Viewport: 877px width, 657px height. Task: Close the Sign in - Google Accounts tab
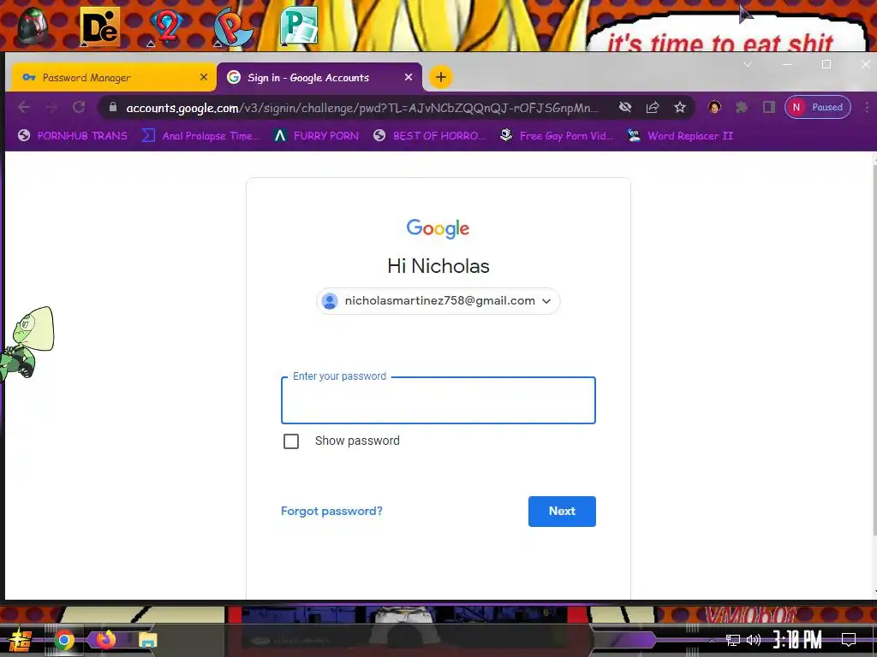409,77
